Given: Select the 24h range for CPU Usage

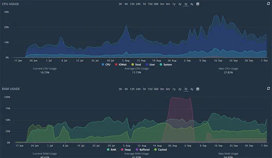Looking at the screenshot, I should pos(138,4).
